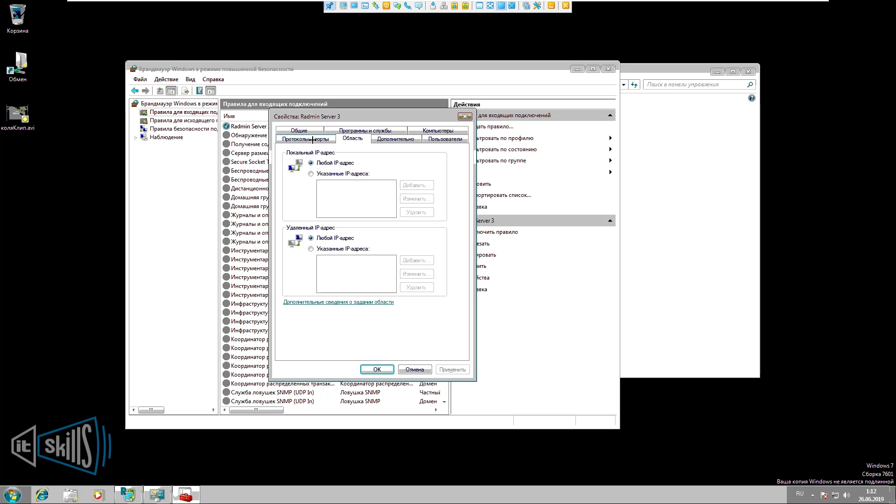
Task: Collapse the Radmin Server 3 actions section
Action: [610, 221]
